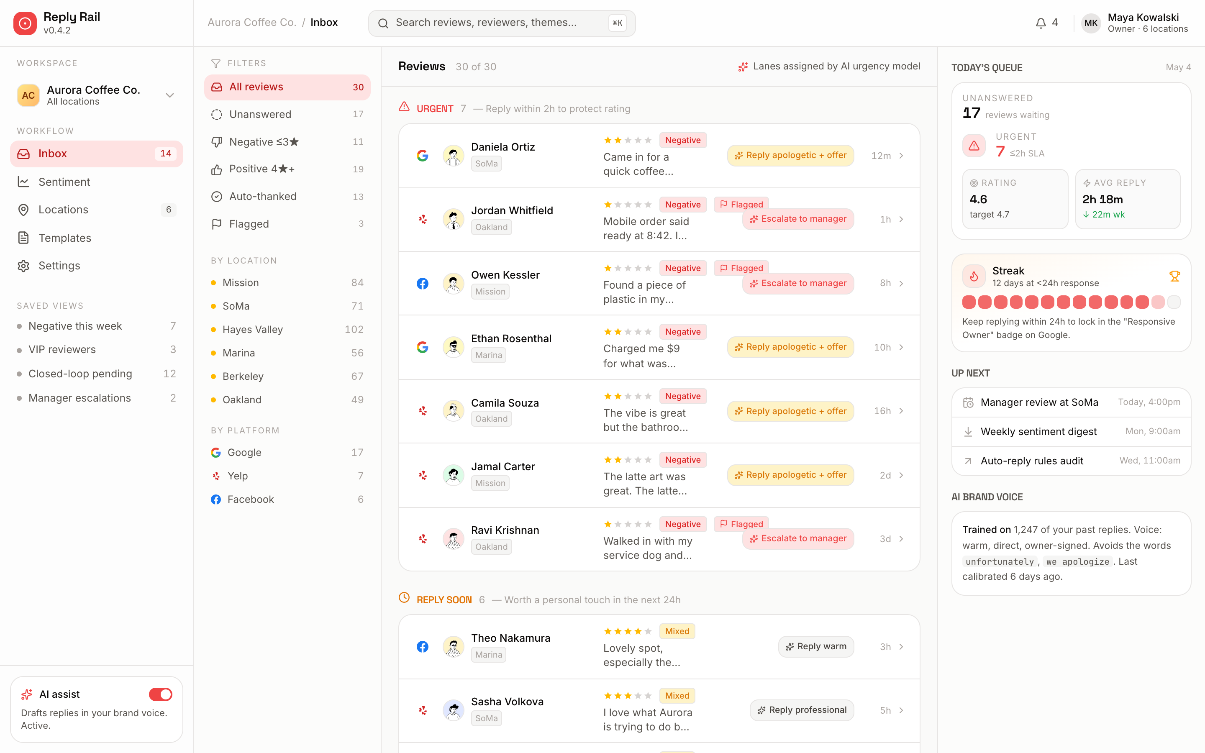Click the Locations pin icon in sidebar

pyautogui.click(x=23, y=210)
